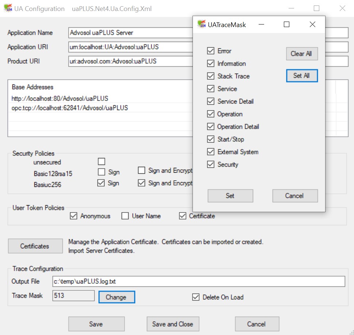Click the Output File path field
354x335 pixels.
198,282
